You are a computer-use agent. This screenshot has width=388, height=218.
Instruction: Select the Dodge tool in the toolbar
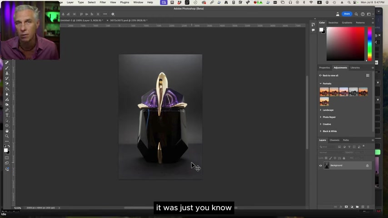pyautogui.click(x=7, y=104)
